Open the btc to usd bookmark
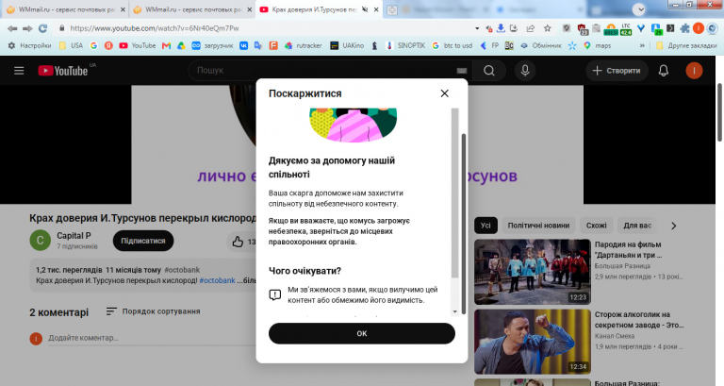This screenshot has width=724, height=386. [452, 45]
